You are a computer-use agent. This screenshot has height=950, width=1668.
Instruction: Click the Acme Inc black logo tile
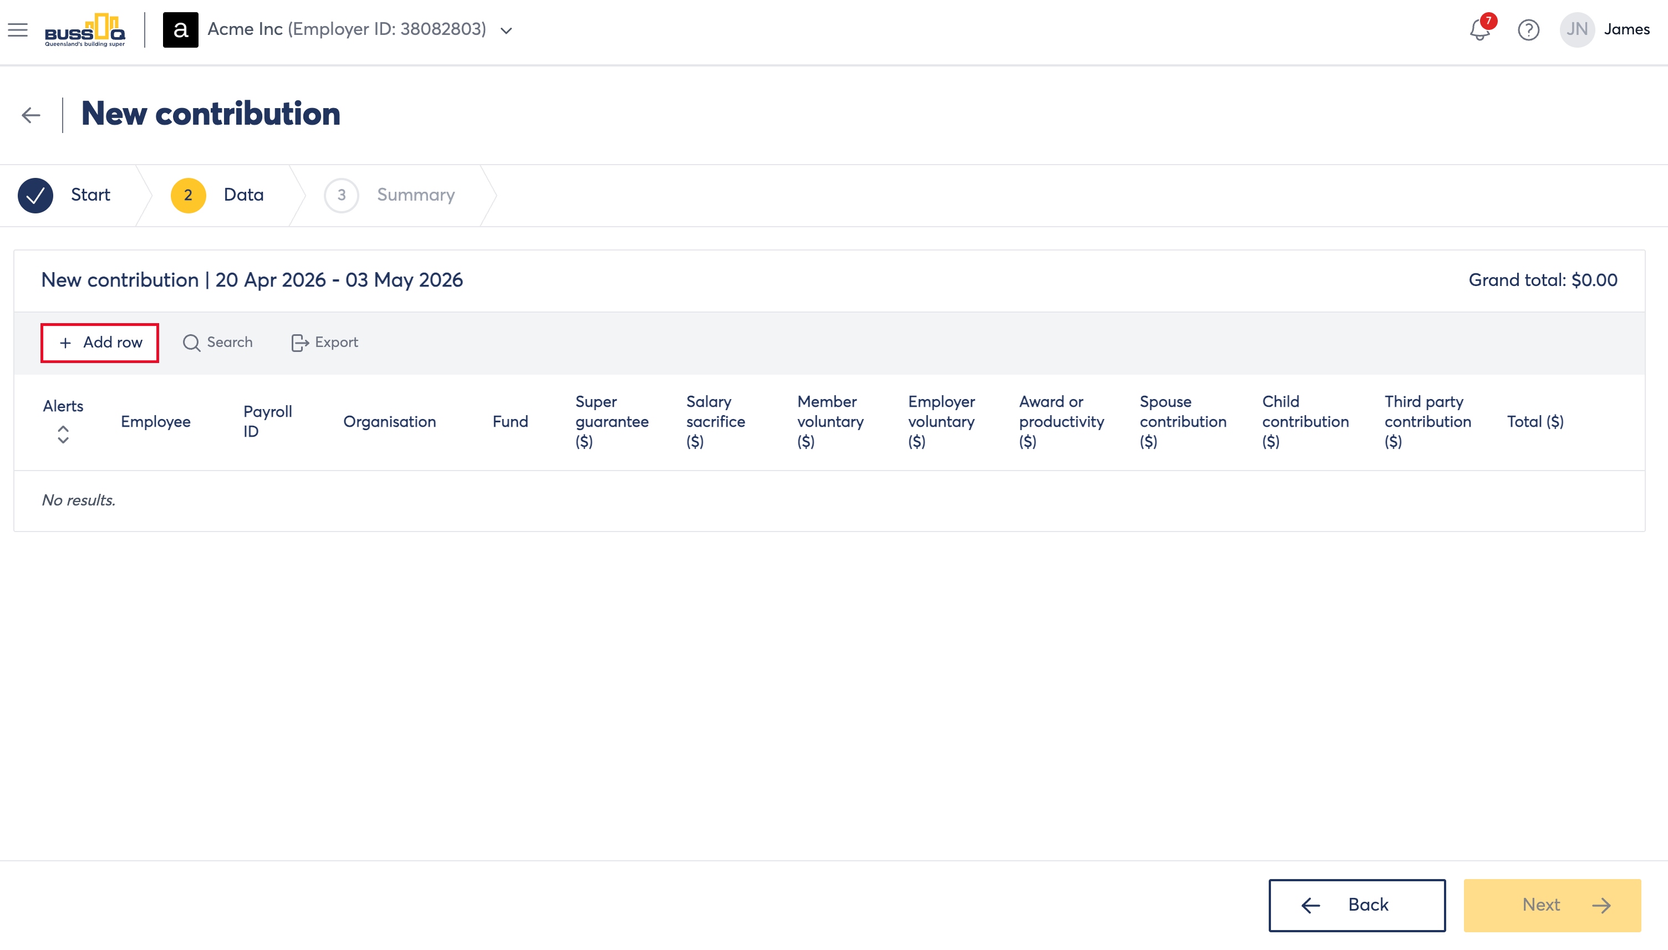pos(180,30)
